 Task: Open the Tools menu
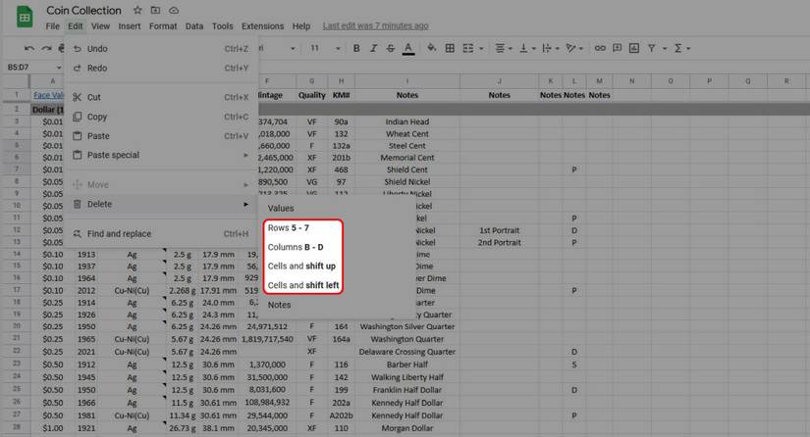pos(222,25)
